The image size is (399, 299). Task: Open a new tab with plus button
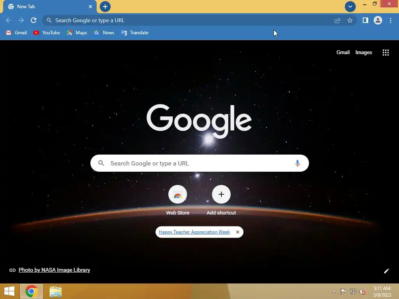(x=105, y=7)
